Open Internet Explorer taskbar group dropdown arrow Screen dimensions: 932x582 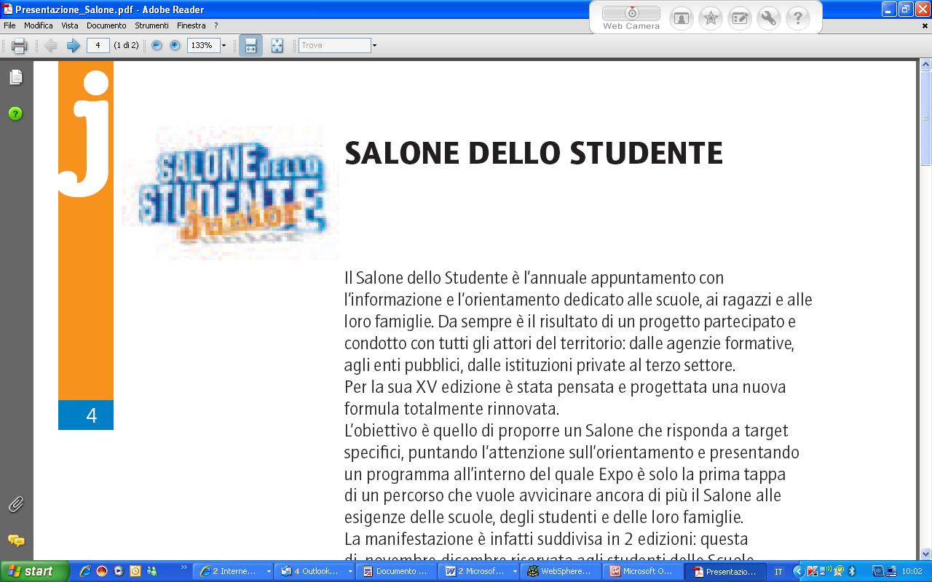269,572
